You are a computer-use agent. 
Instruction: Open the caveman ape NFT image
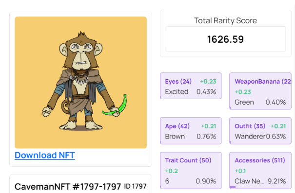click(81, 83)
